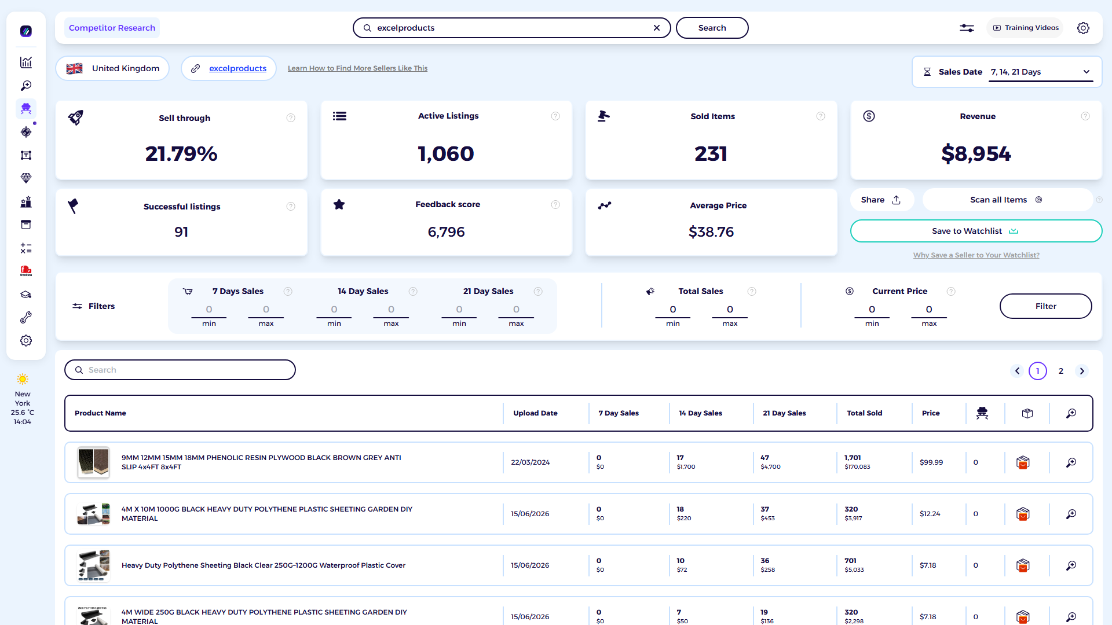Select page 1 of results
The width and height of the screenshot is (1112, 625).
coord(1038,371)
